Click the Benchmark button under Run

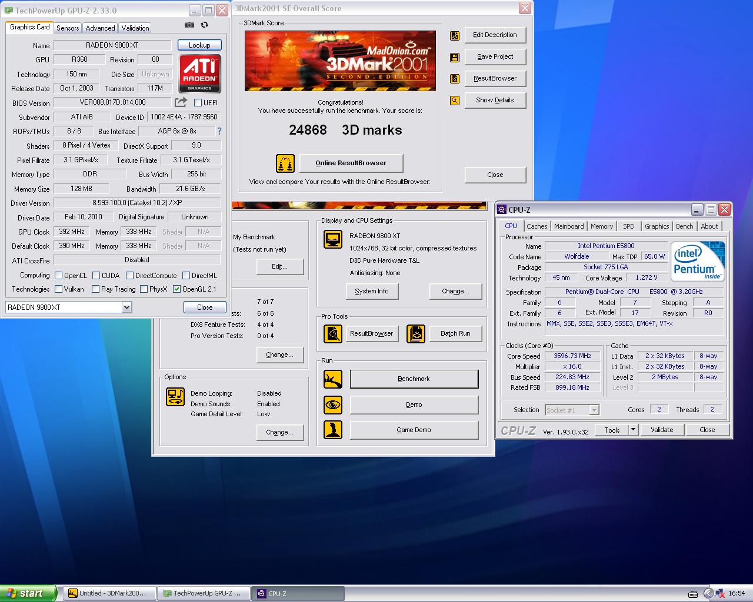414,379
